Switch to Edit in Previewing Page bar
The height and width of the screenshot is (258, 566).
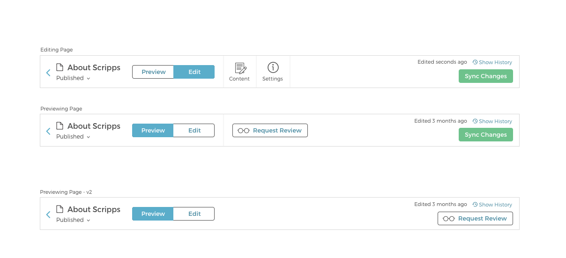point(194,130)
